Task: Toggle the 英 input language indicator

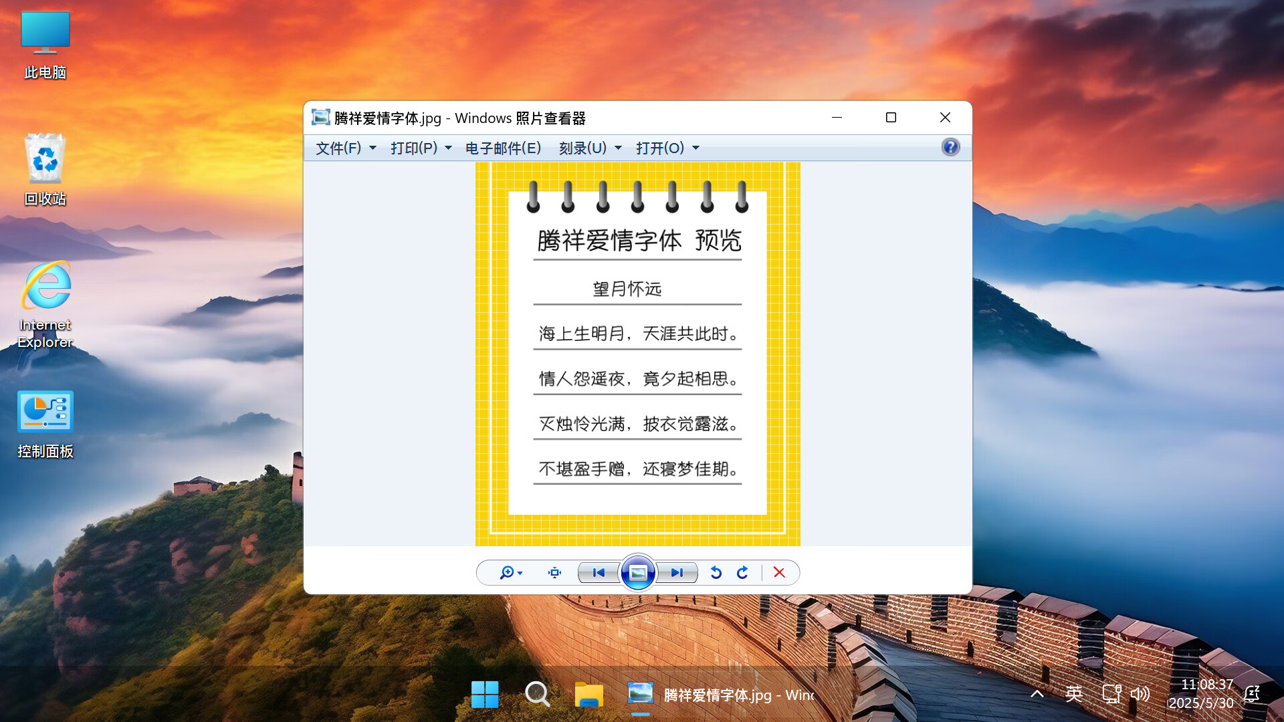Action: [1074, 694]
